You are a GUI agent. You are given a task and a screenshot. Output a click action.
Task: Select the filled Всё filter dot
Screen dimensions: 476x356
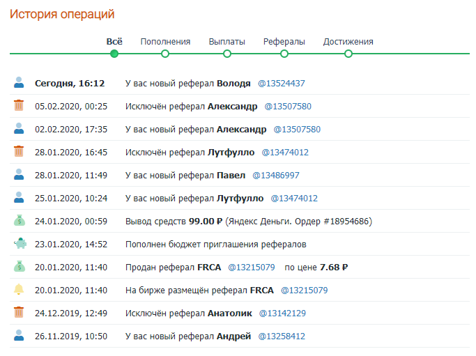(x=114, y=54)
